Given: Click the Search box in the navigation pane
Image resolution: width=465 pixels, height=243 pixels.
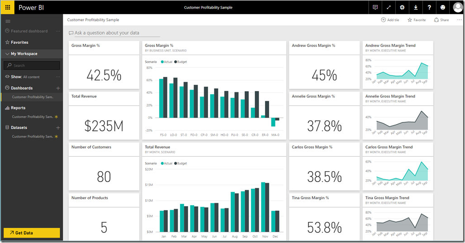Looking at the screenshot, I should tap(32, 65).
